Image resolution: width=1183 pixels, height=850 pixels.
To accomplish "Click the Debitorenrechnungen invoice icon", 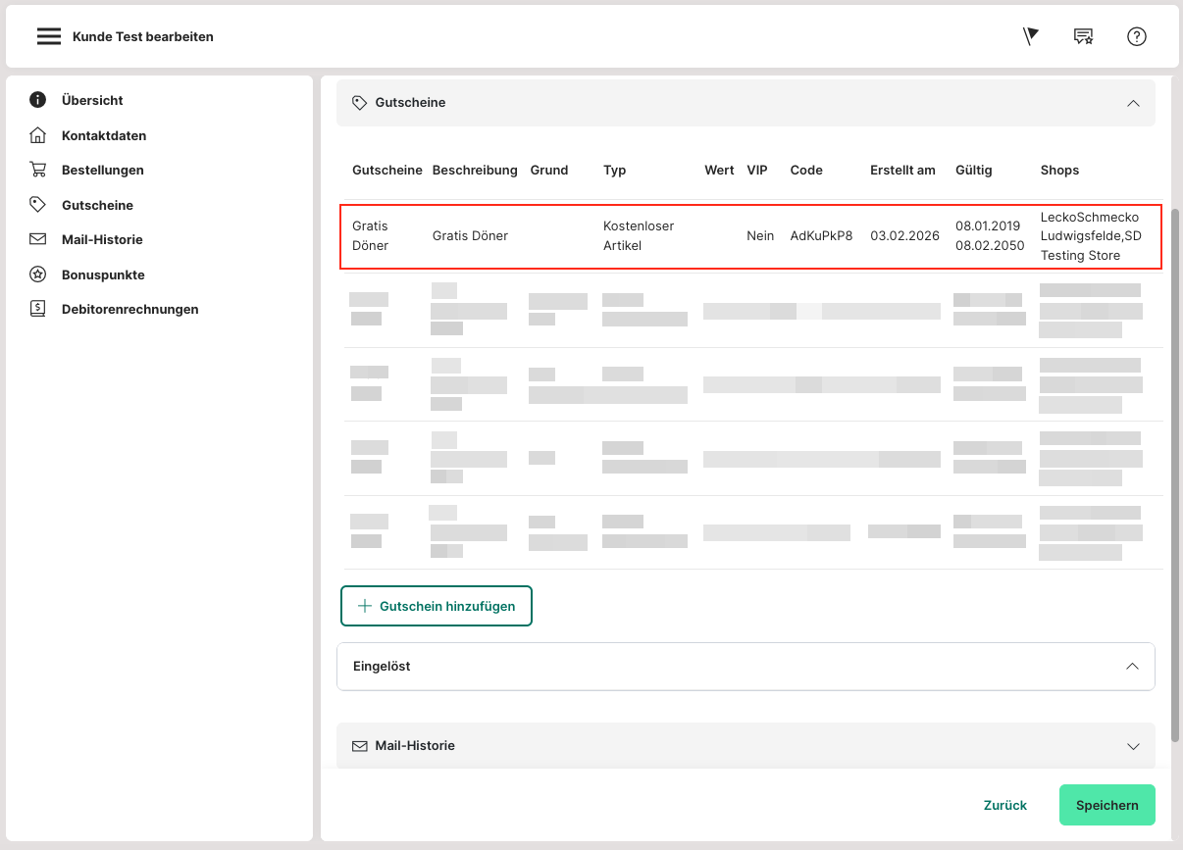I will [38, 309].
